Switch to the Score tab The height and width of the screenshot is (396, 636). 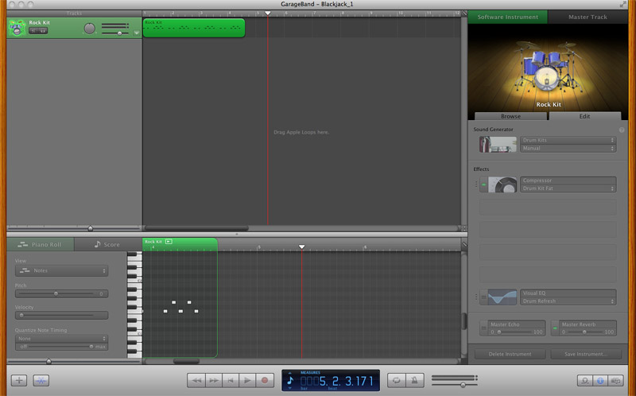pos(107,245)
